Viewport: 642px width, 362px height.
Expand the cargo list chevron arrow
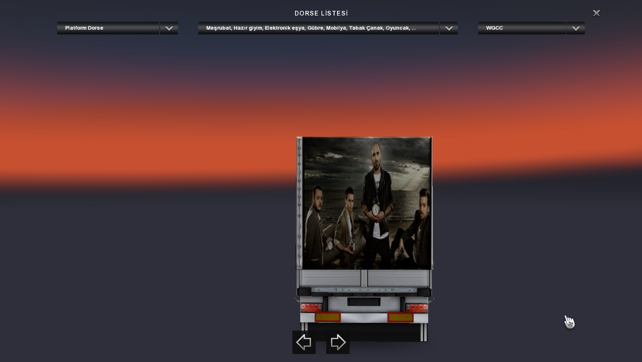pos(449,28)
